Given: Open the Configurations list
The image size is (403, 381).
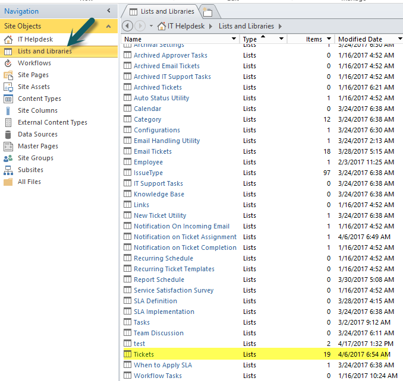Looking at the screenshot, I should 157,130.
